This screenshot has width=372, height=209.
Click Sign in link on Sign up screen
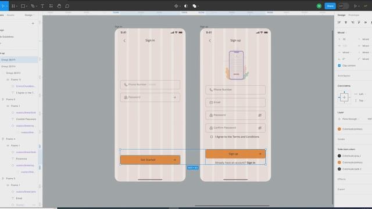[x=251, y=163]
